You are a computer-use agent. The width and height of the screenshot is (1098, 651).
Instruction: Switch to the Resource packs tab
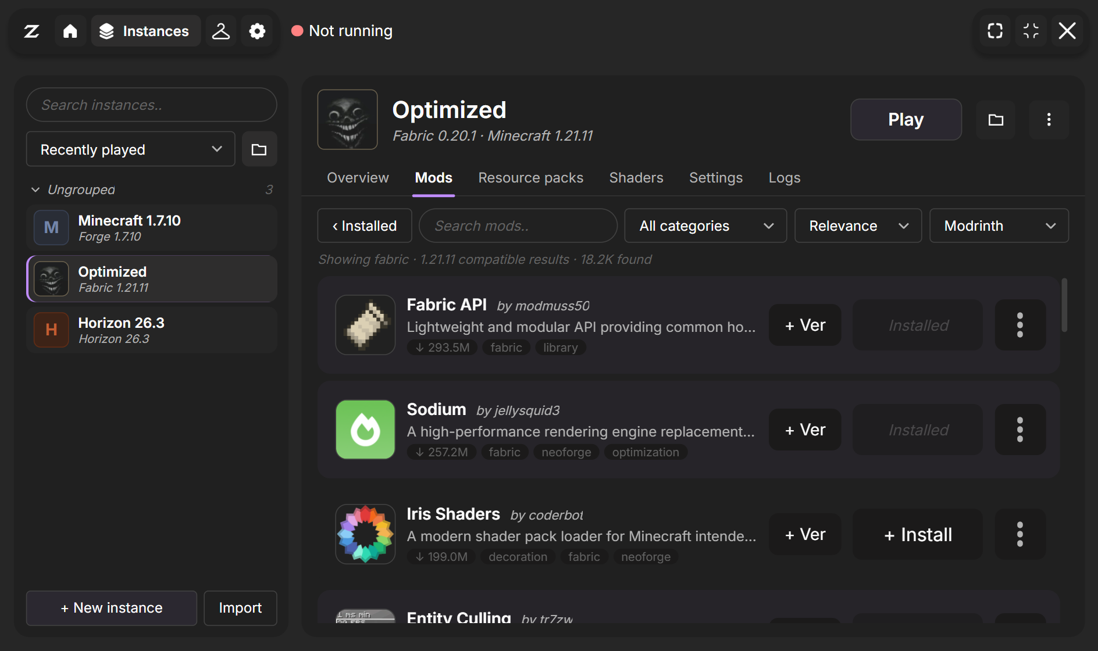point(530,178)
